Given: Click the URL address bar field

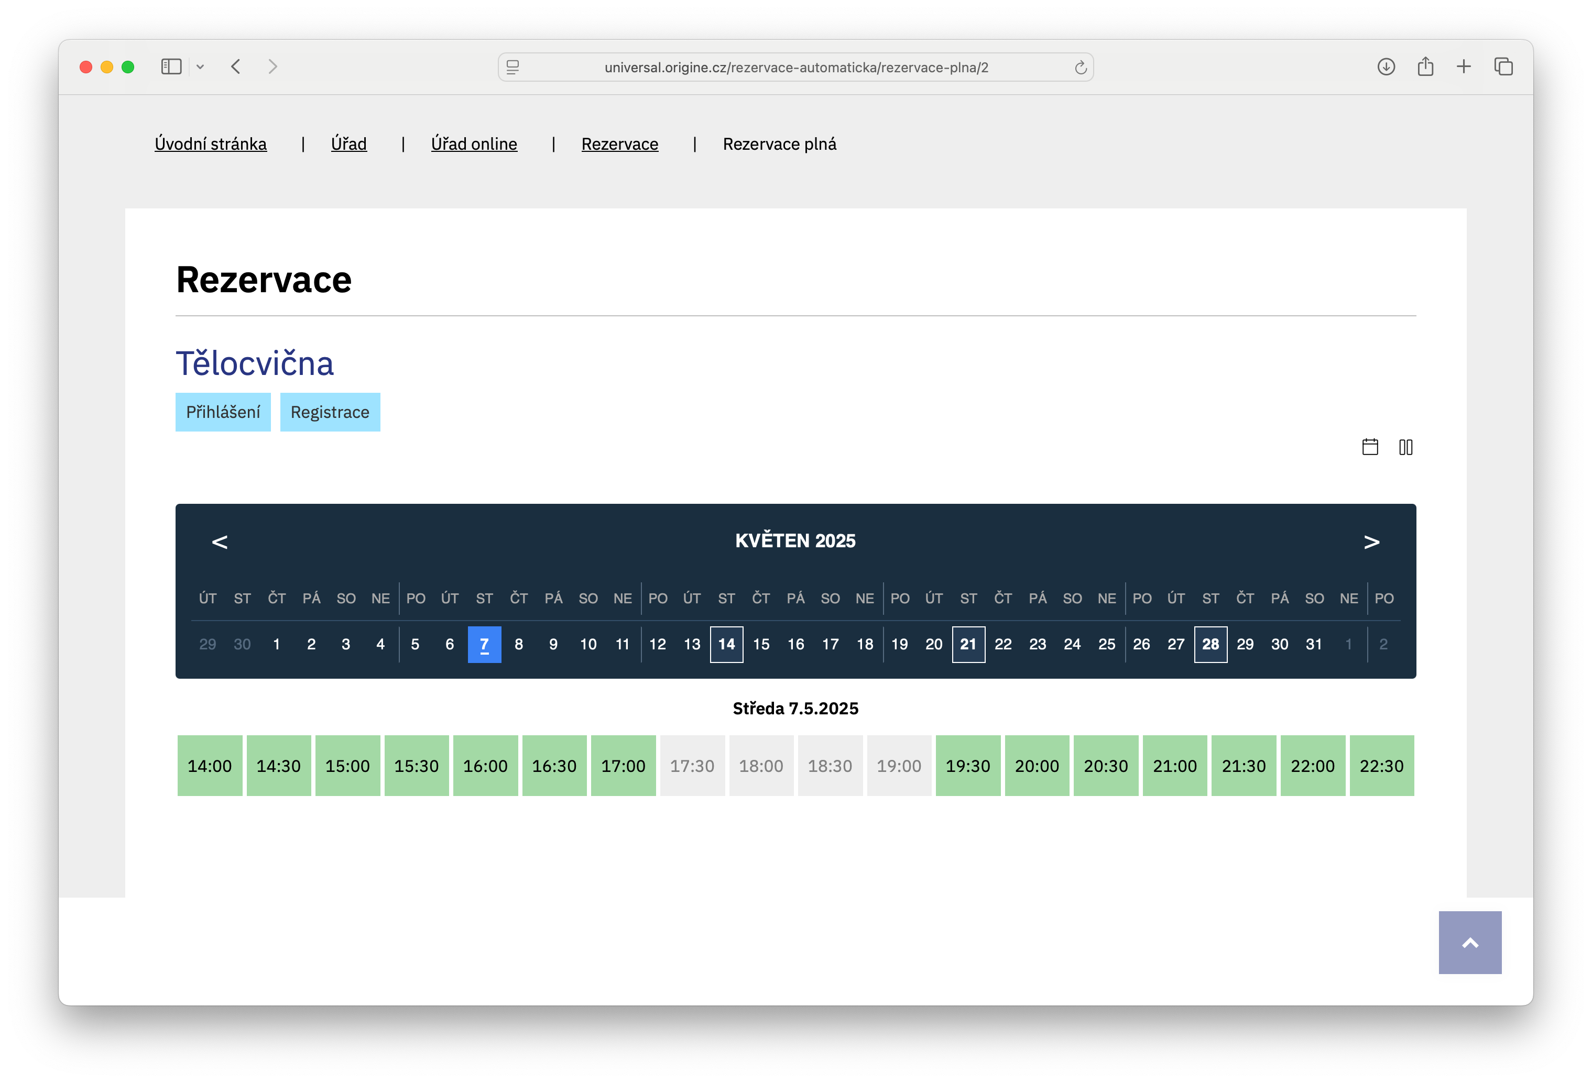Looking at the screenshot, I should coord(796,67).
